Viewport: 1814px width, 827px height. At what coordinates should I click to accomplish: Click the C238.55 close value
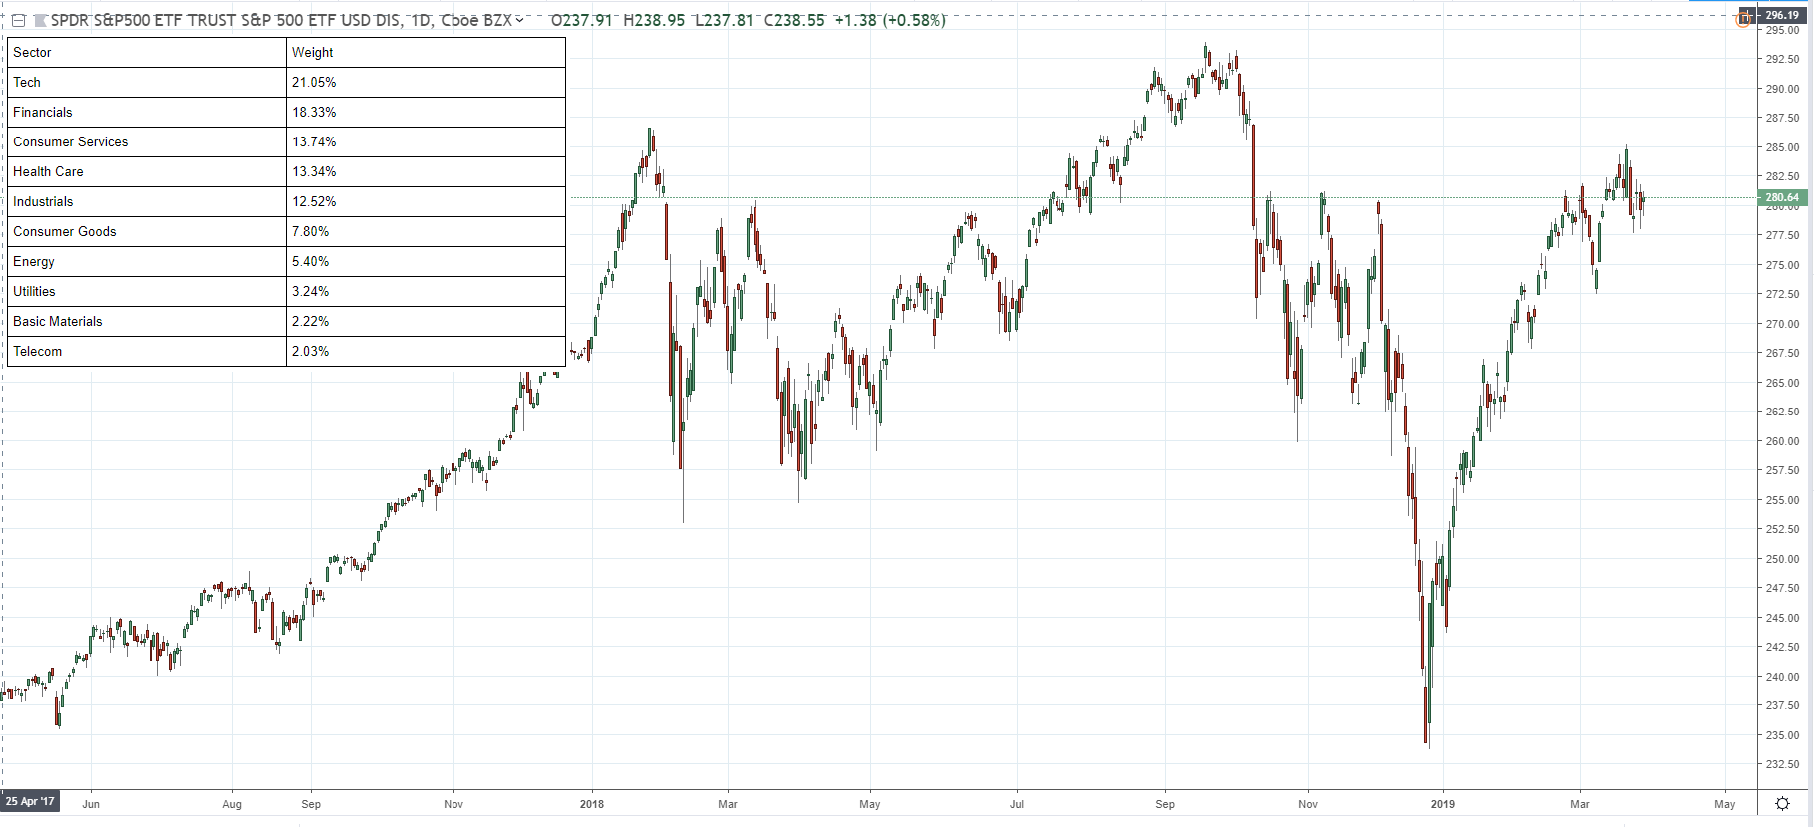(x=794, y=20)
